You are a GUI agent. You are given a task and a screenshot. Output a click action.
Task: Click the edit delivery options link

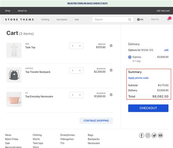(166, 50)
